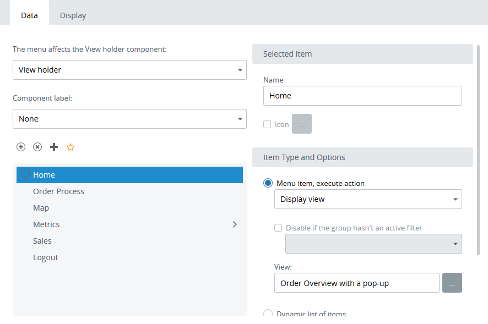The width and height of the screenshot is (488, 324).
Task: Click the monitor icon beside Home
Action: tap(25, 175)
